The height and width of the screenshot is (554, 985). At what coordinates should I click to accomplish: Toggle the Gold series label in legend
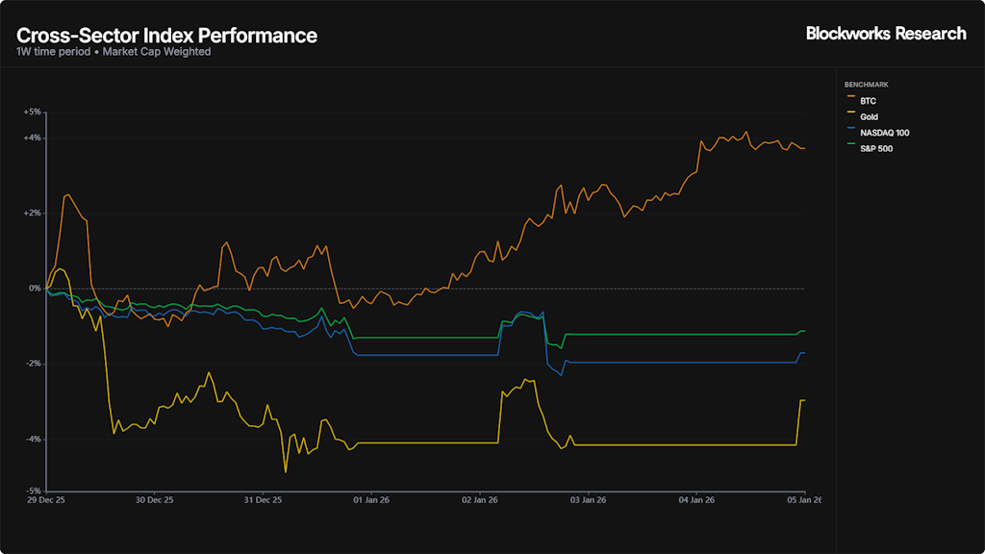tap(870, 116)
